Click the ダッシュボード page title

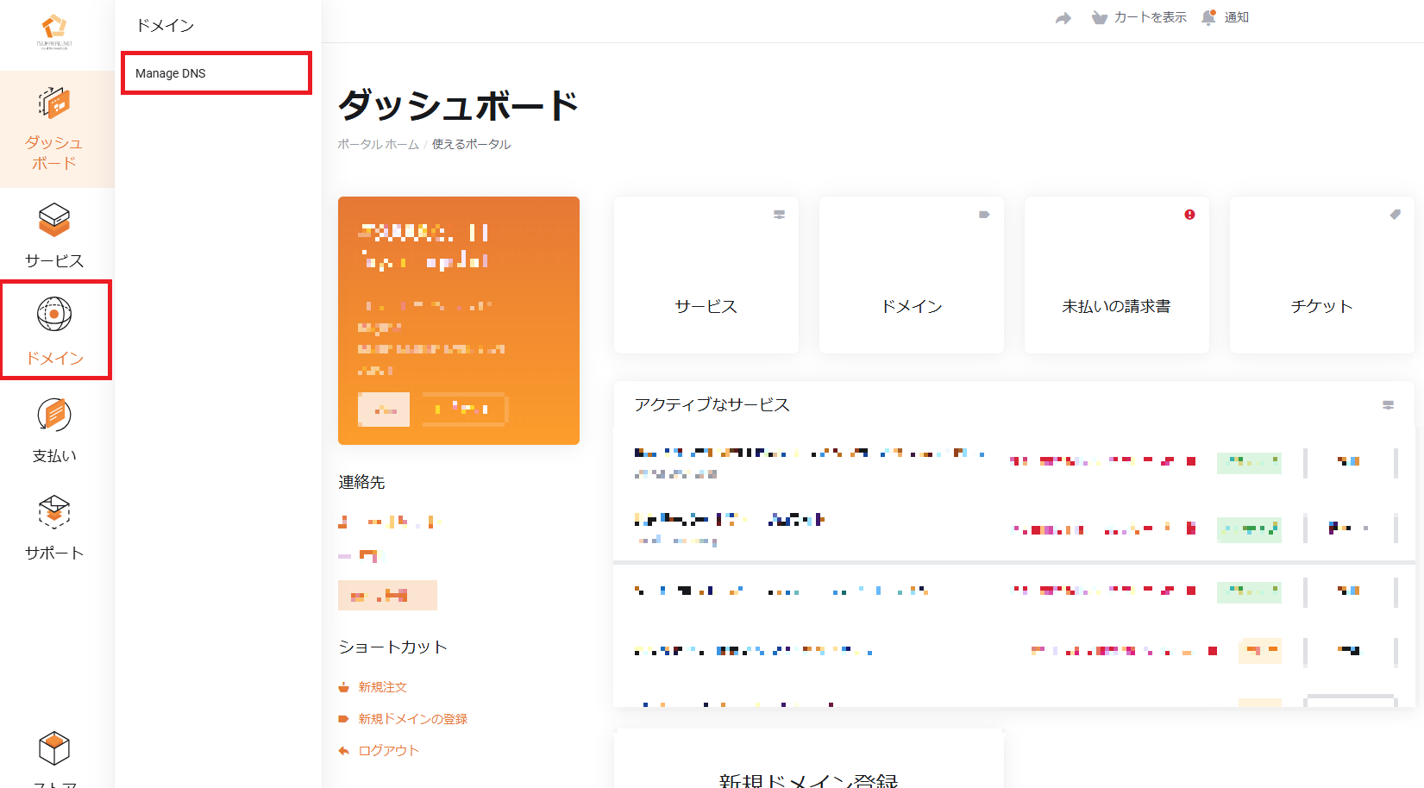[x=458, y=105]
